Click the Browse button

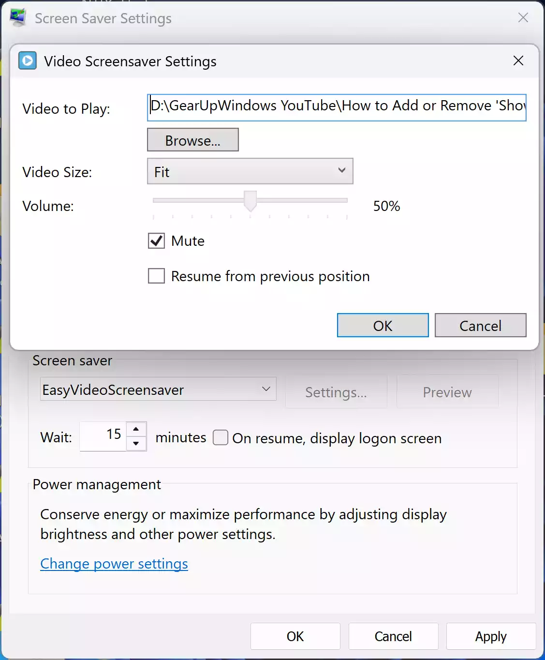192,140
